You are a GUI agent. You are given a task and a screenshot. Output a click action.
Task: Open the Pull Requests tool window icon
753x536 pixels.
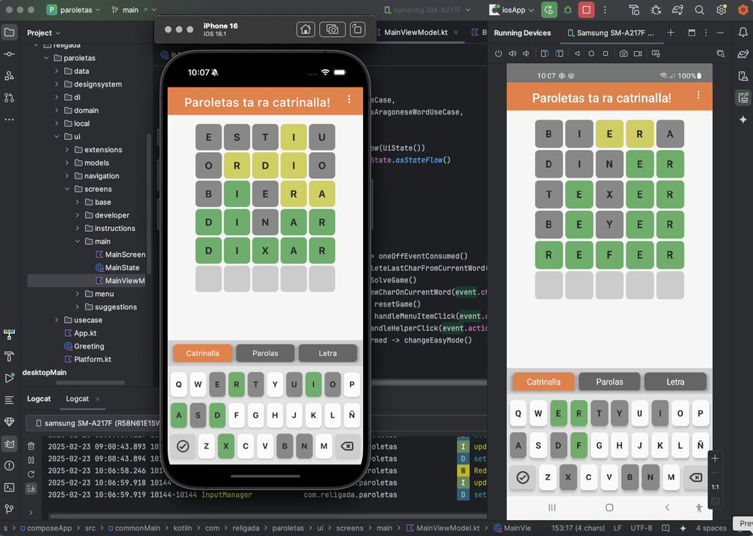pyautogui.click(x=9, y=98)
